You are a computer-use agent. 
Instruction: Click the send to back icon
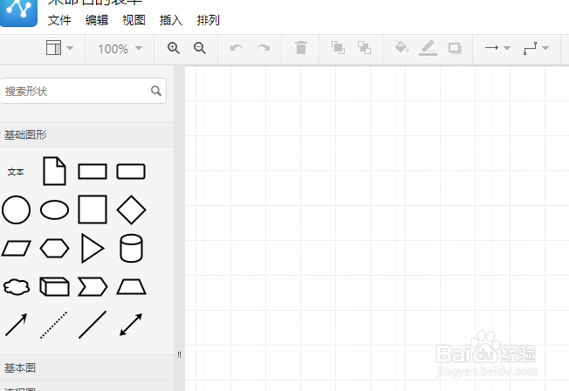[x=364, y=47]
